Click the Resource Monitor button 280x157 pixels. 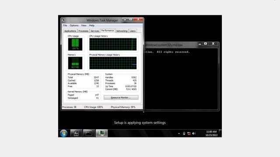tap(121, 98)
